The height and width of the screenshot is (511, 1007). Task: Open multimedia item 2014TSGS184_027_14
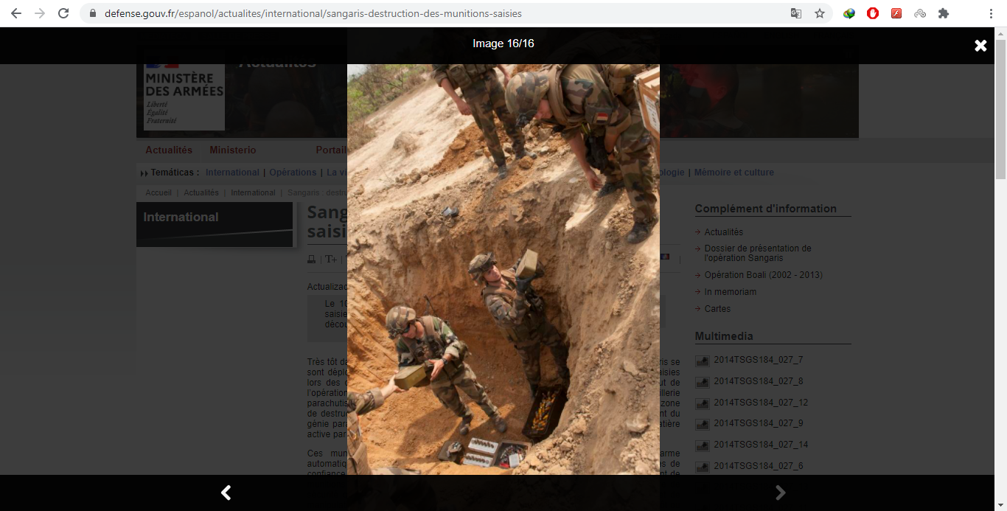[761, 445]
